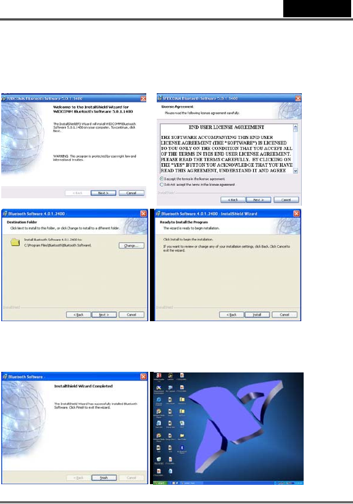Click the Install button in Ready to Install

[x=257, y=314]
